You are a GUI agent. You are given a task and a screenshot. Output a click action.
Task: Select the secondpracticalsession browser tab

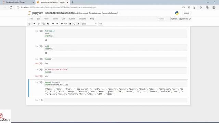point(52,2)
